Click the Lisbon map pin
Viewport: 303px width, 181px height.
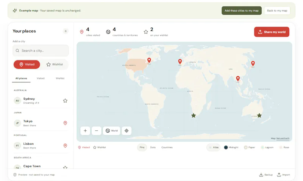(x=180, y=62)
